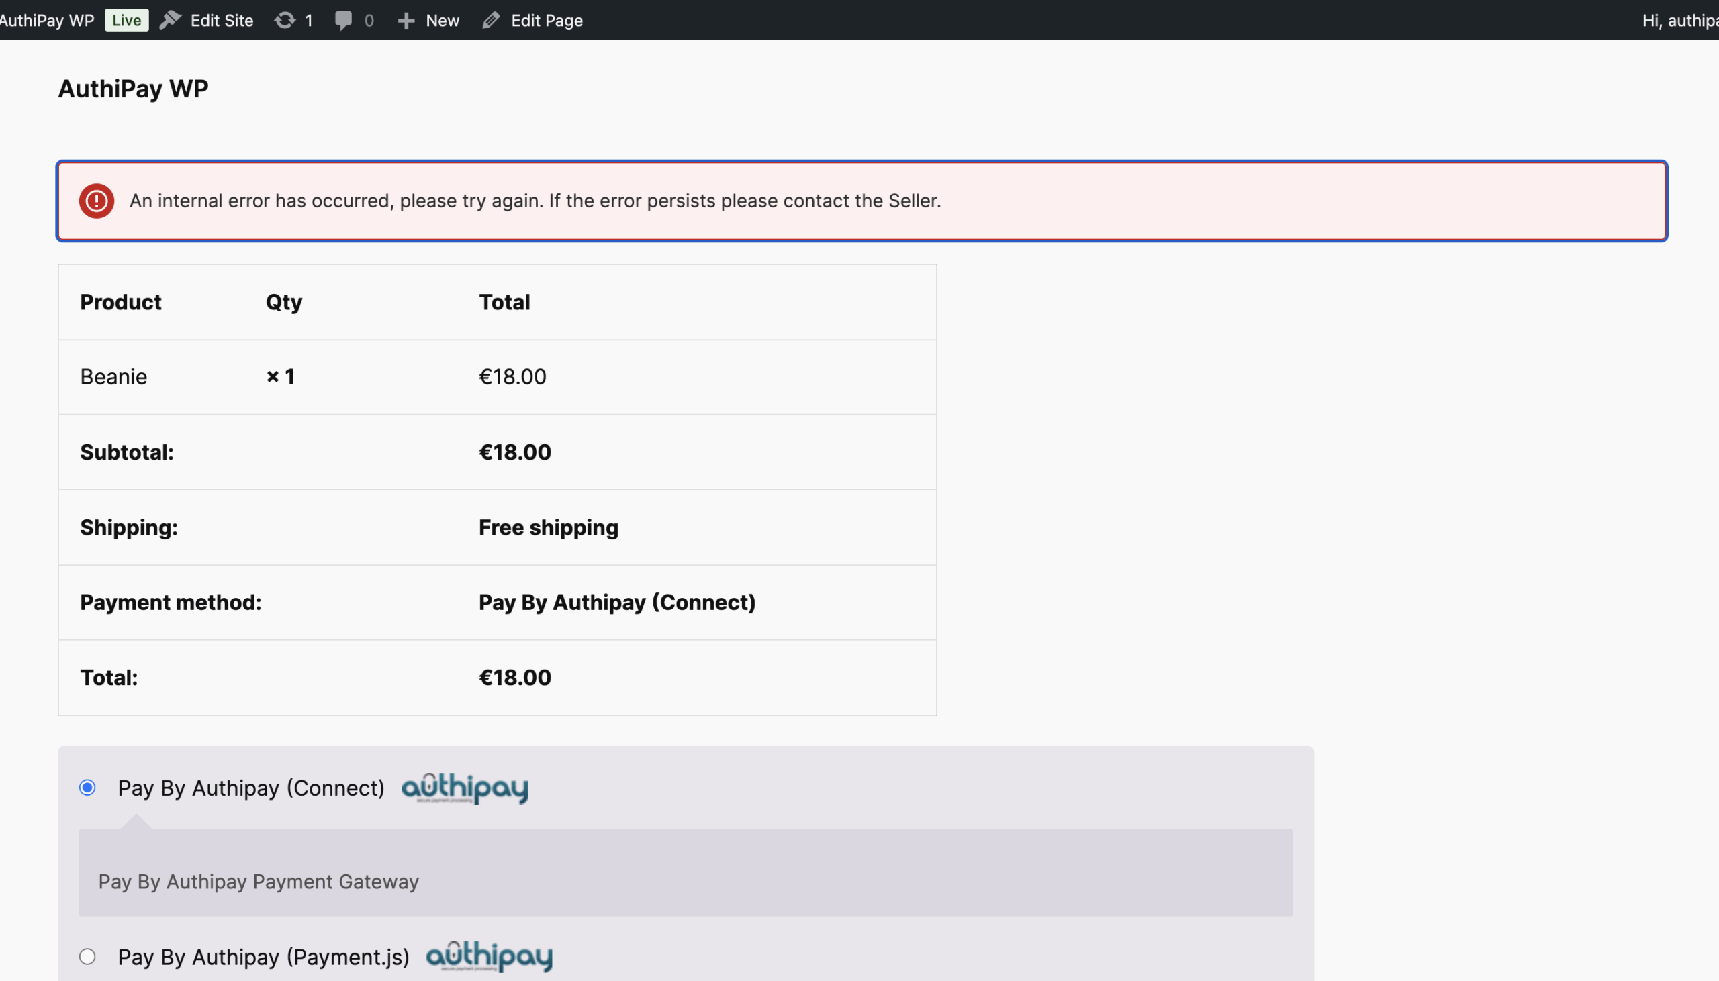
Task: Select Pay By Authipay (Payment.js) radio button
Action: [88, 956]
